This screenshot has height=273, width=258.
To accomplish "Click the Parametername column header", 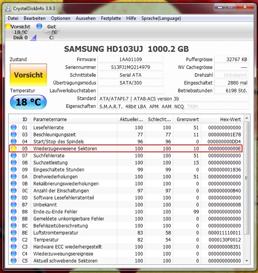I will coord(74,119).
